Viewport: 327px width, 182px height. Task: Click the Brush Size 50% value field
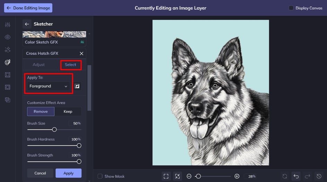75,123
